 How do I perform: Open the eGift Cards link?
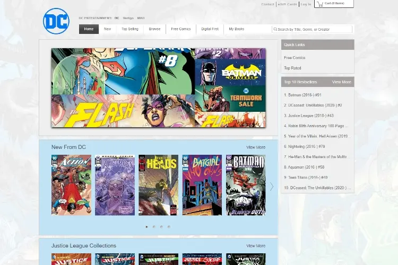tap(287, 4)
